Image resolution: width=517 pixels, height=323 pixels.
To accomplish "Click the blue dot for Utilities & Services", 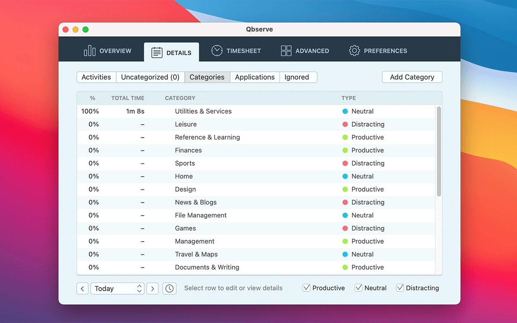I will point(345,111).
